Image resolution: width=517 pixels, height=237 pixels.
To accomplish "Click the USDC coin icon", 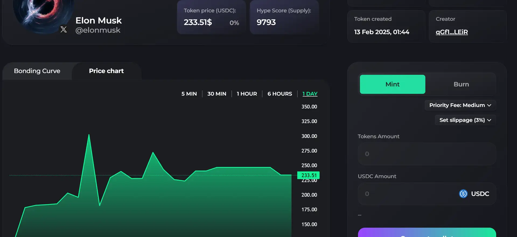I will tap(463, 194).
